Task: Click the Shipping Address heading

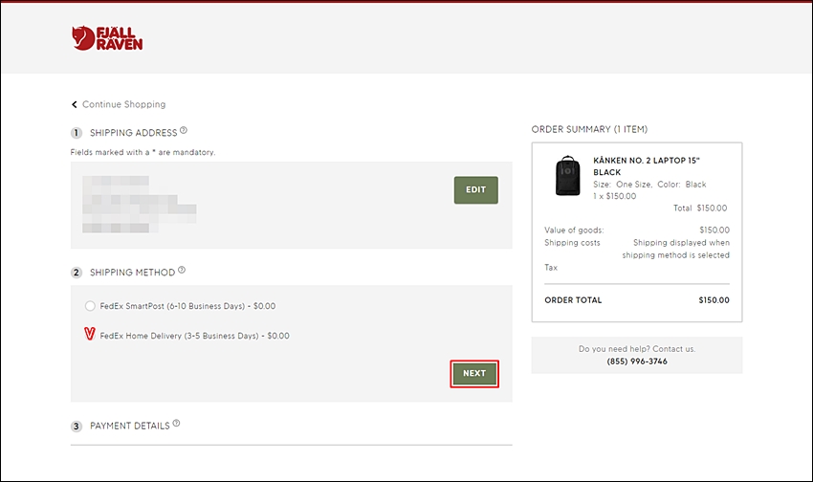Action: click(133, 133)
